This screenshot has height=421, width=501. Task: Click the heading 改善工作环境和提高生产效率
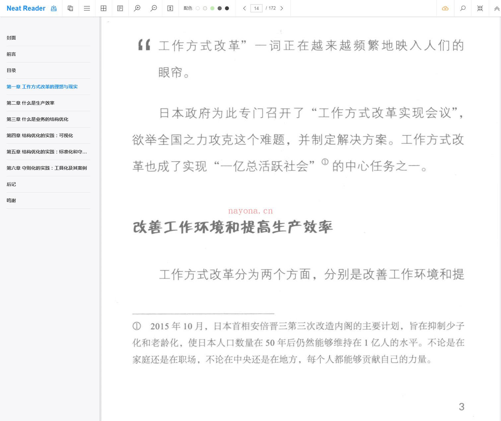(233, 227)
